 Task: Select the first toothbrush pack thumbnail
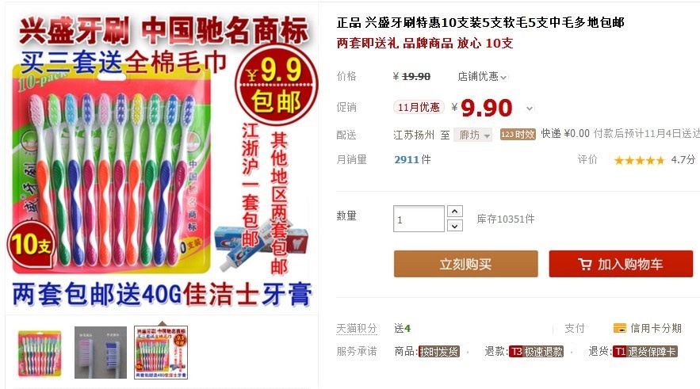(x=40, y=353)
